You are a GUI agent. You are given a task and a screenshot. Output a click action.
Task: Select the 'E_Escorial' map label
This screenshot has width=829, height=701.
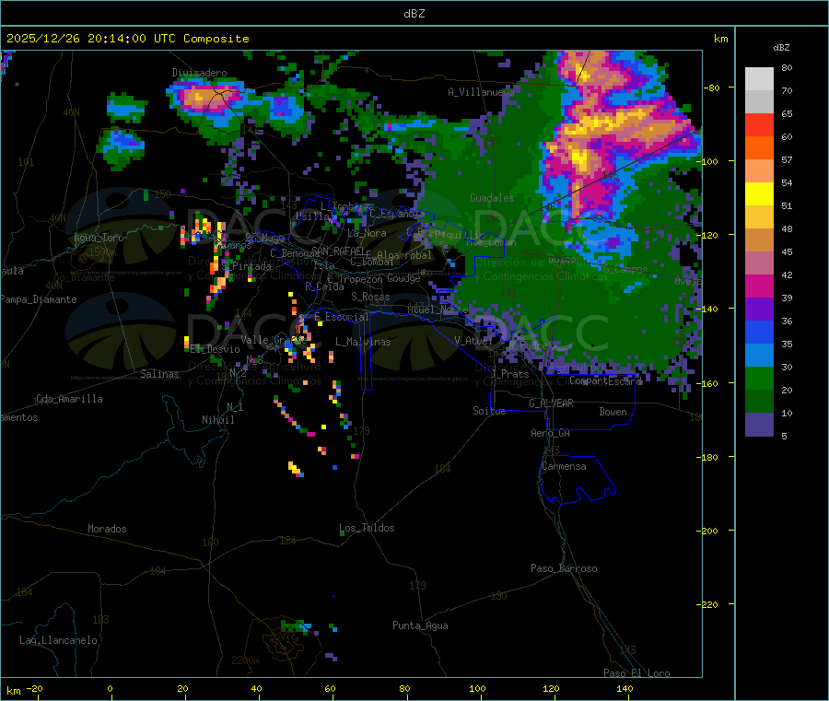tap(341, 317)
